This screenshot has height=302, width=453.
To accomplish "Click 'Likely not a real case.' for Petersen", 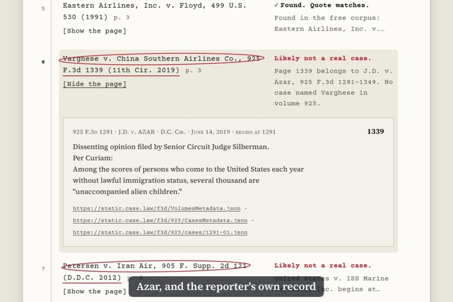I will (x=323, y=265).
